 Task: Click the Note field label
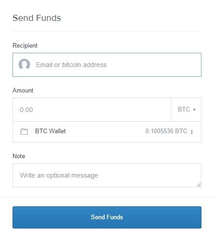19,156
